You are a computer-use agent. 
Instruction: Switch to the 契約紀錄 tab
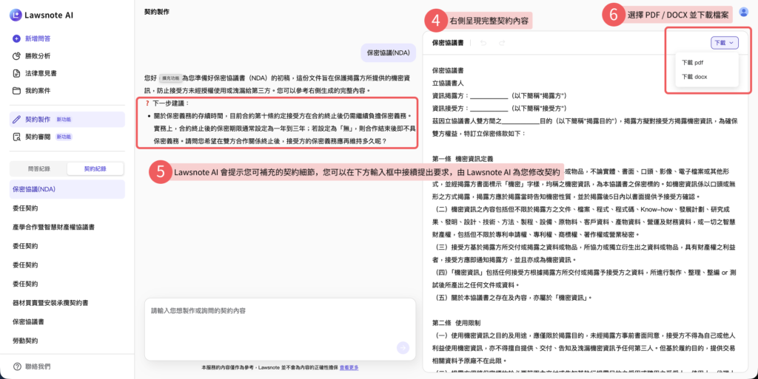95,168
